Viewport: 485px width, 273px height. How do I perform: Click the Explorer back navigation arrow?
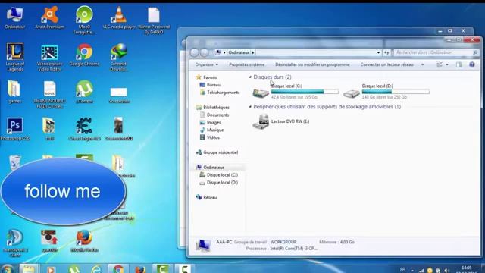195,52
